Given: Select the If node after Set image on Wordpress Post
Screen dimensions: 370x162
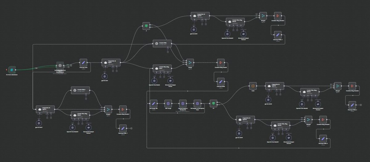Looking at the screenshot, I should tap(213, 103).
